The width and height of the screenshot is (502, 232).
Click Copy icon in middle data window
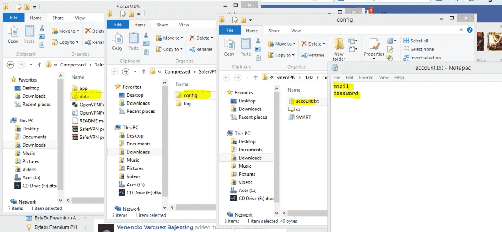pos(117,41)
